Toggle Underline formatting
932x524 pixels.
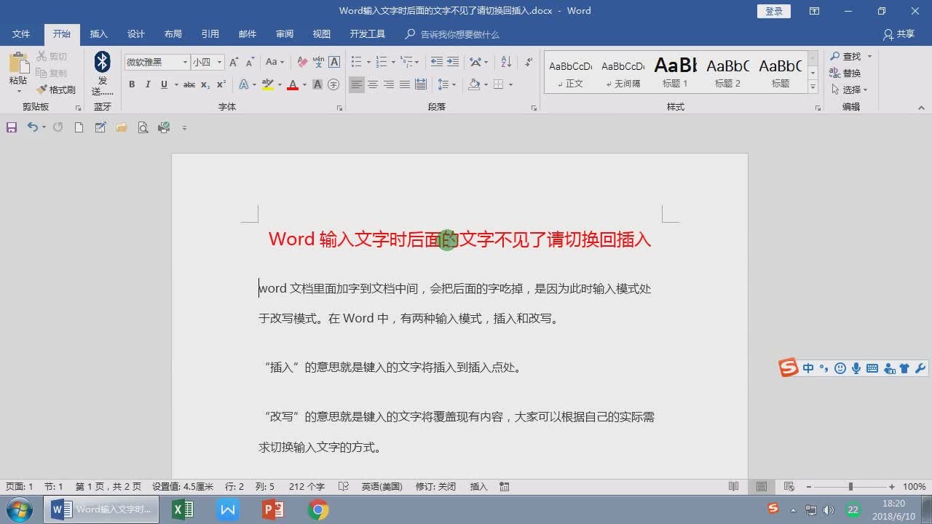click(164, 84)
